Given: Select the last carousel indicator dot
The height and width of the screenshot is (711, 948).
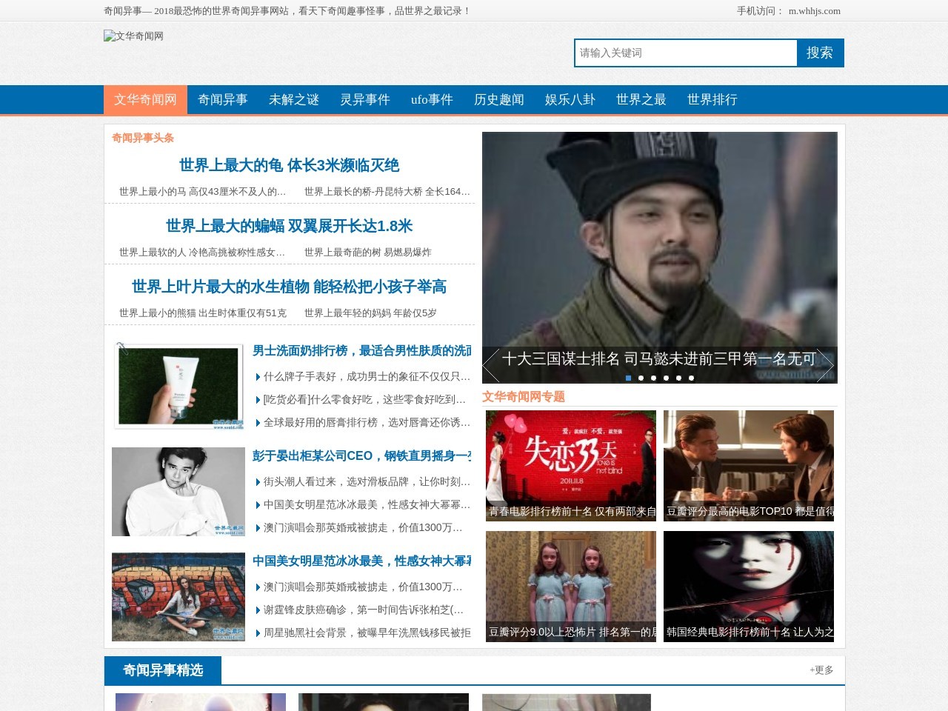Looking at the screenshot, I should point(691,378).
